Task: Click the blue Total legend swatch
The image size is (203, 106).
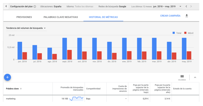Action: (174, 33)
